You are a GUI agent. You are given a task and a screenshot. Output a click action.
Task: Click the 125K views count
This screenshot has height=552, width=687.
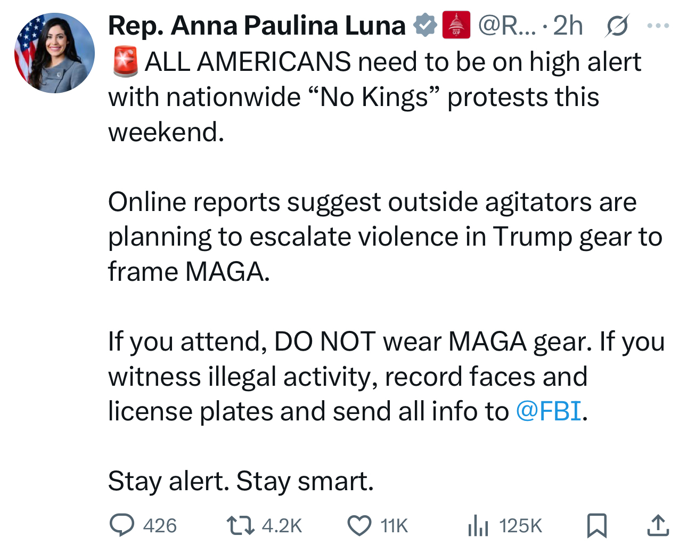(x=520, y=526)
